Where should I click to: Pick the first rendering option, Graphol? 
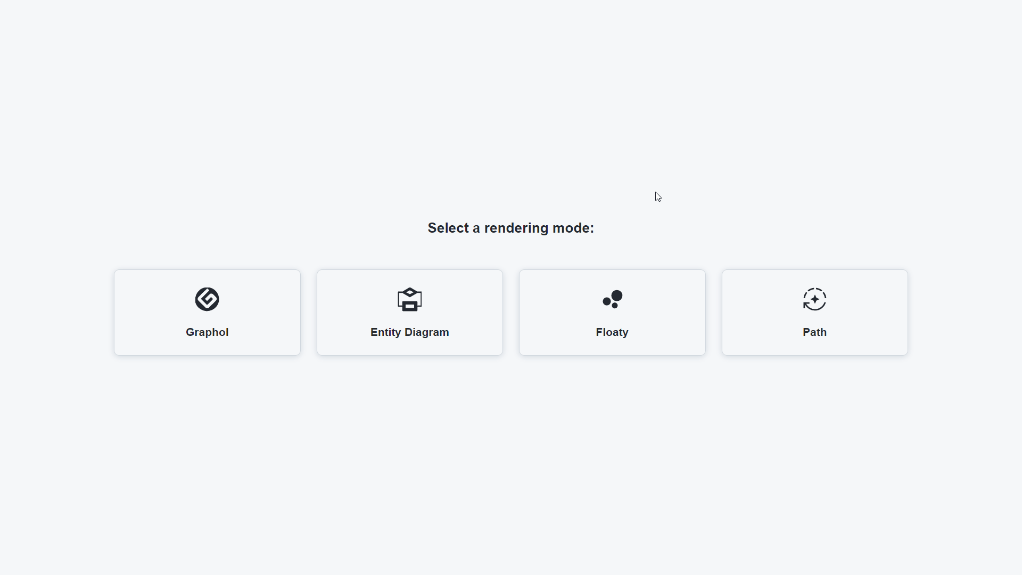pos(207,313)
